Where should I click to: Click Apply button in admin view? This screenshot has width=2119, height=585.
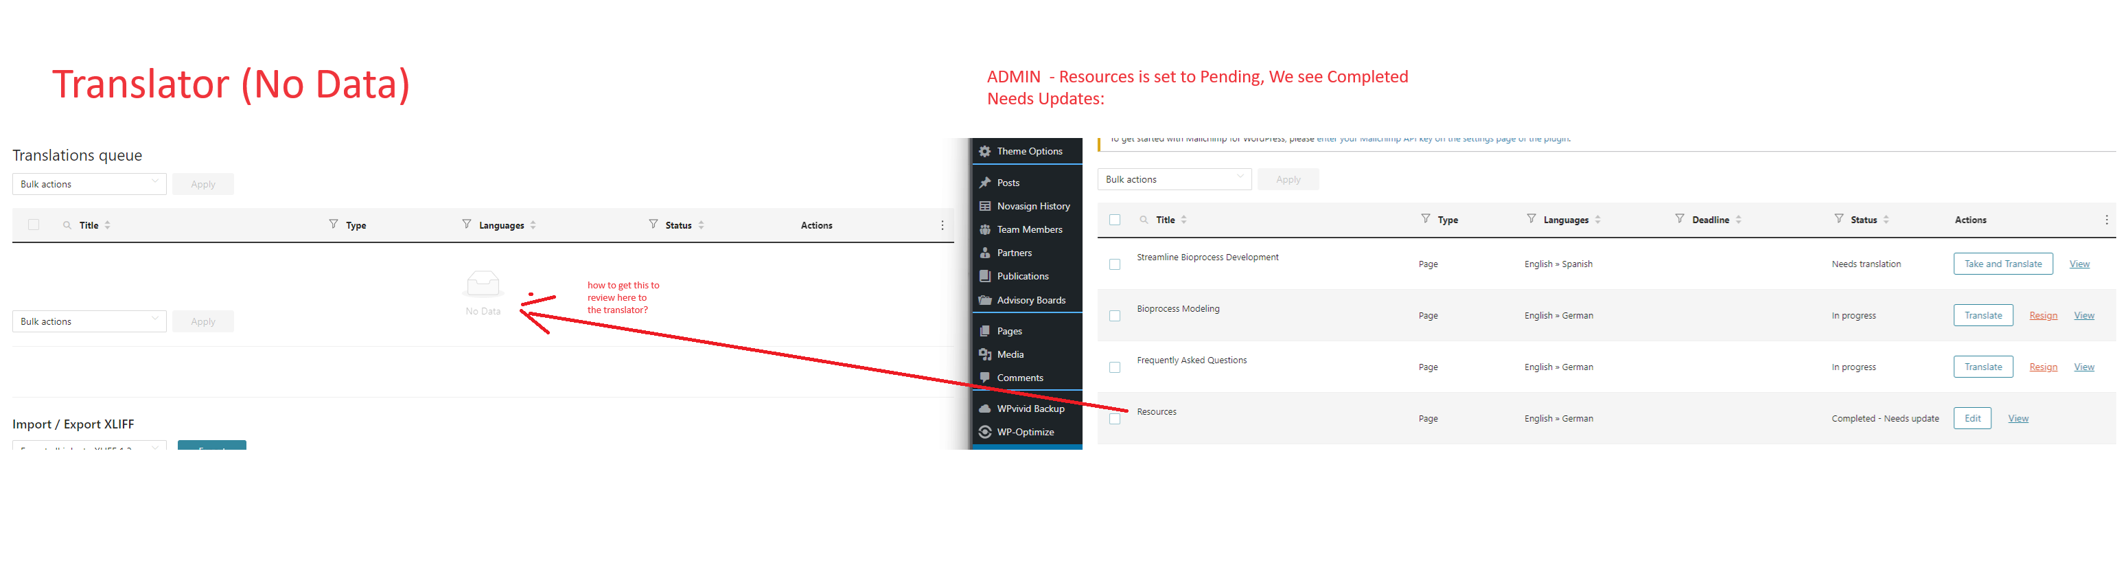[1288, 179]
